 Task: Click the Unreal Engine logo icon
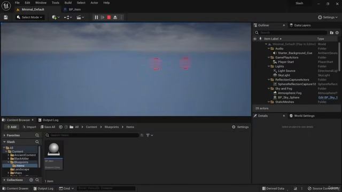point(6,6)
